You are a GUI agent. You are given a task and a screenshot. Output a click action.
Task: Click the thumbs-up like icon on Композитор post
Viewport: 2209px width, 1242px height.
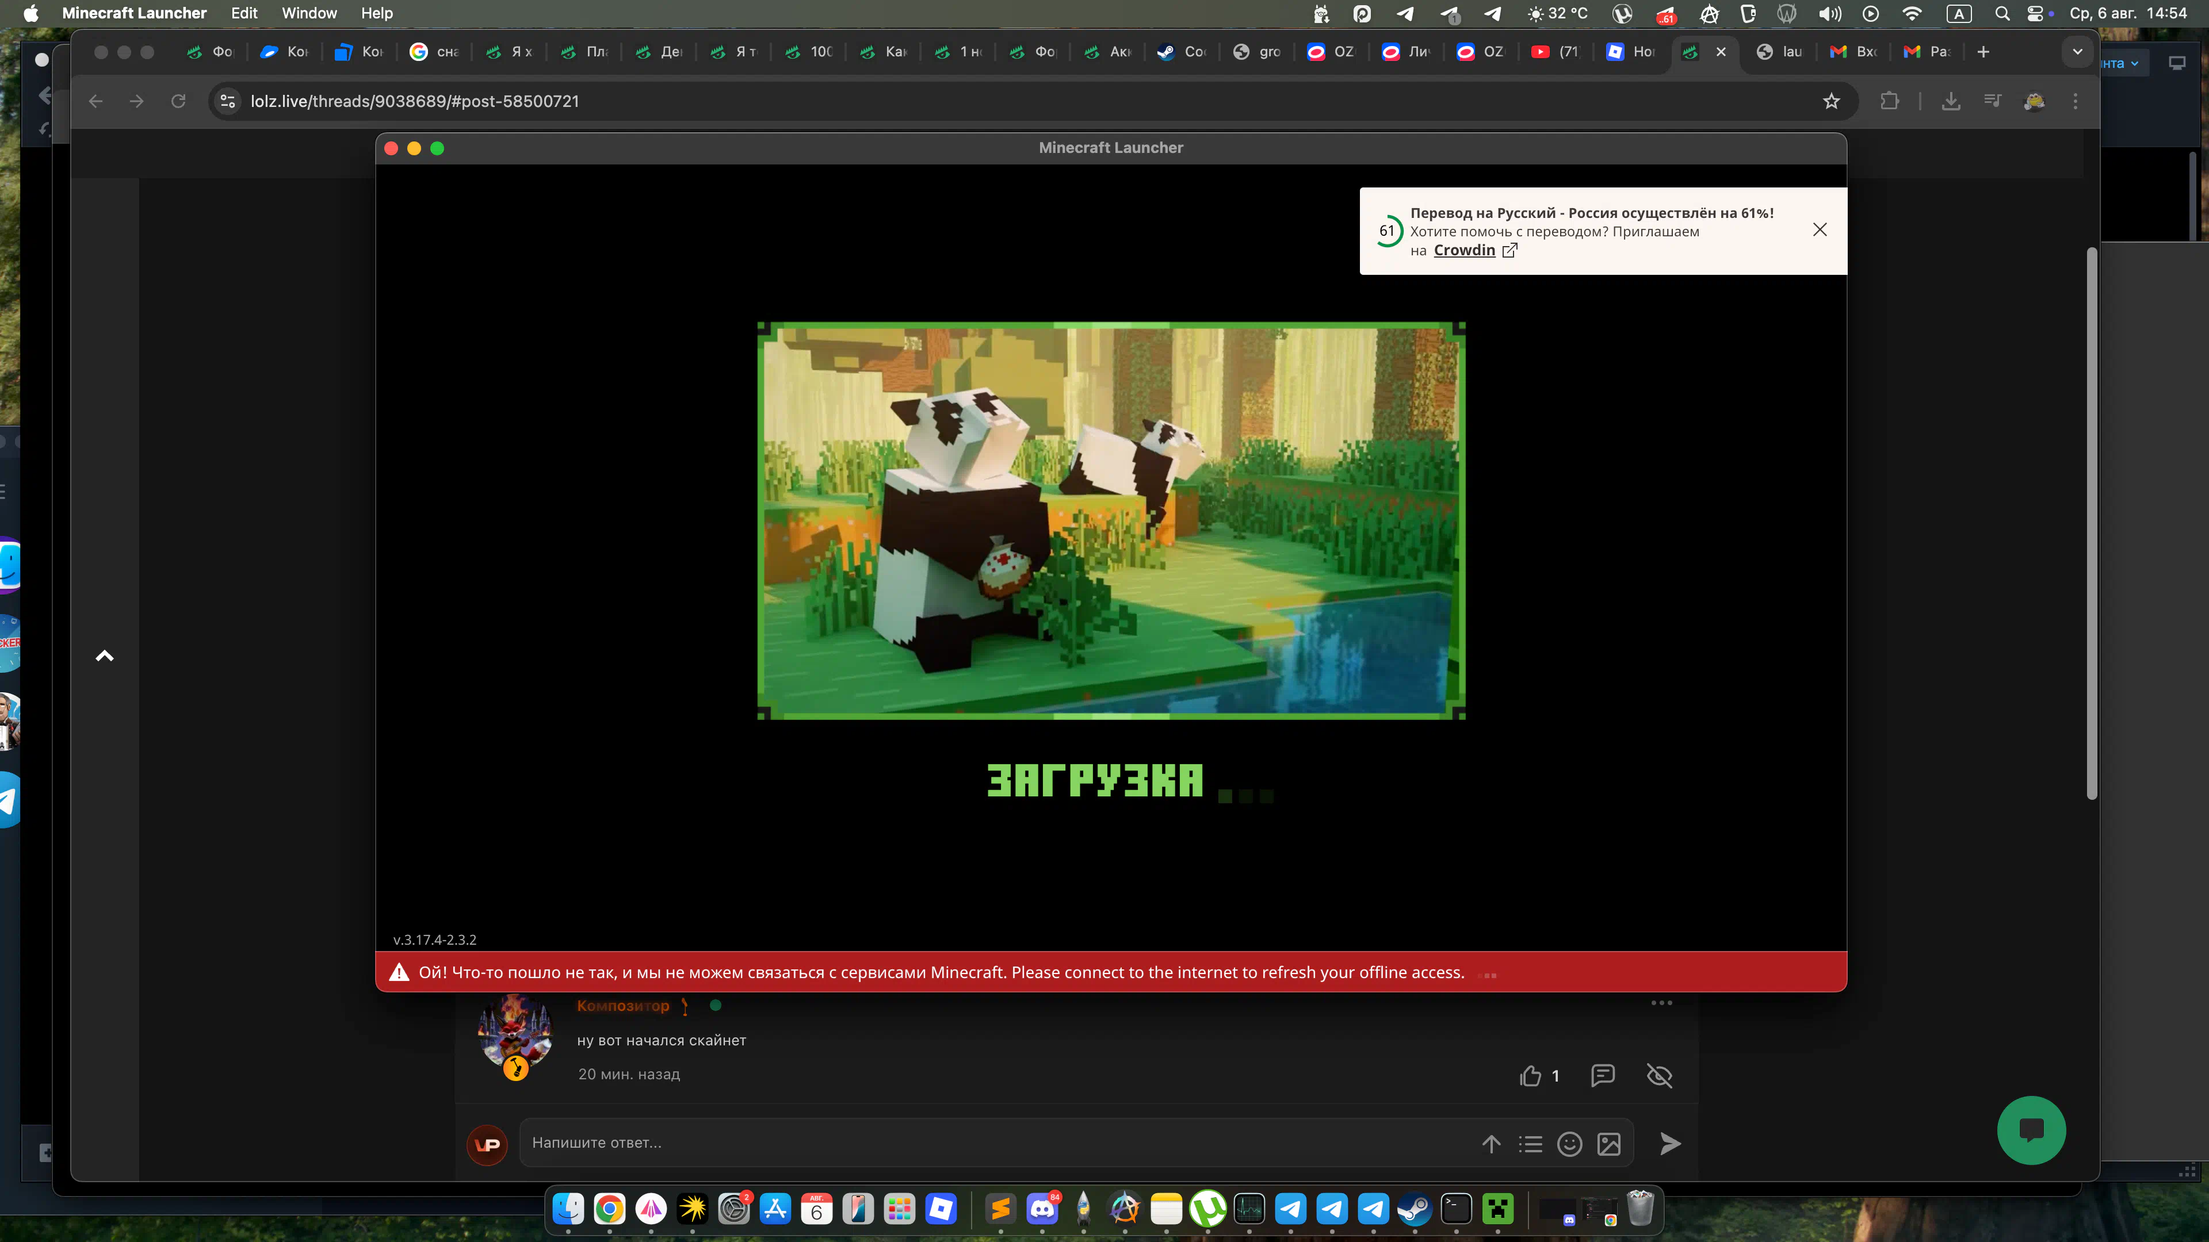tap(1531, 1076)
